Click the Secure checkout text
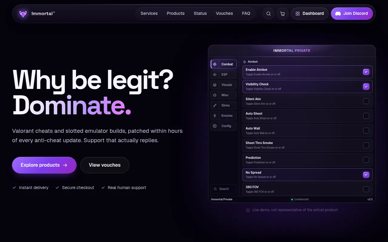 pos(78,188)
